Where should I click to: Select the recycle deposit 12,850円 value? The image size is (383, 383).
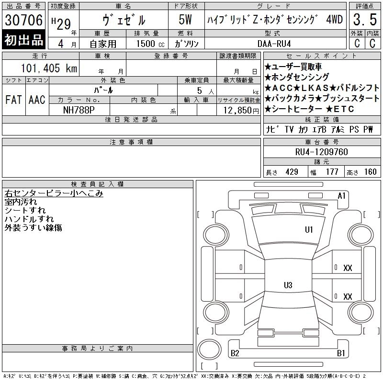tap(241, 111)
